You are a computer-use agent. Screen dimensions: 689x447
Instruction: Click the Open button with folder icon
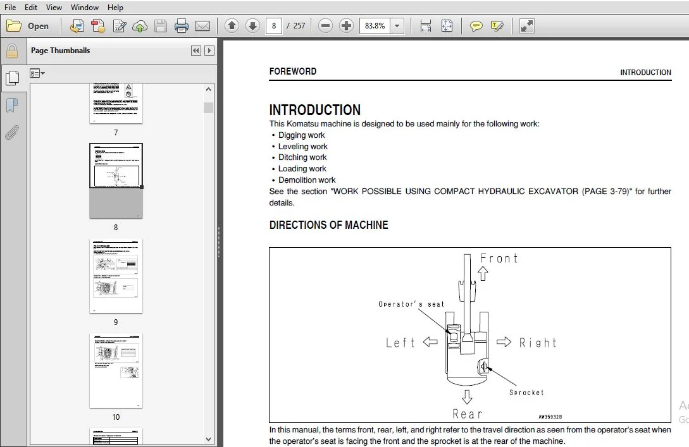click(x=28, y=26)
